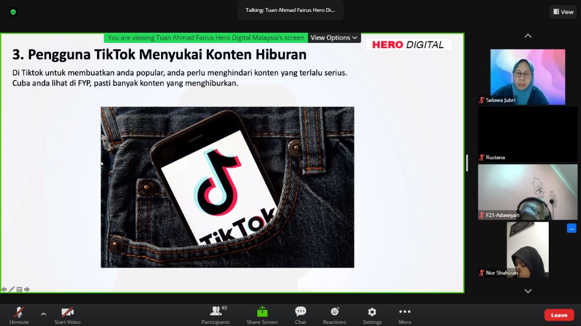
Task: Click the red Leave button
Action: [x=559, y=315]
